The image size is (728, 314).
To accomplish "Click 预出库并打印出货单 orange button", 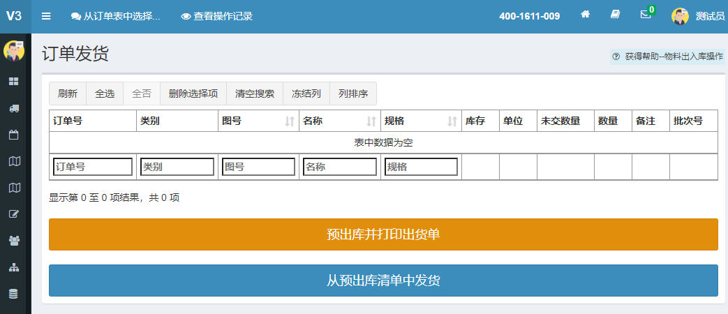I will coord(383,234).
